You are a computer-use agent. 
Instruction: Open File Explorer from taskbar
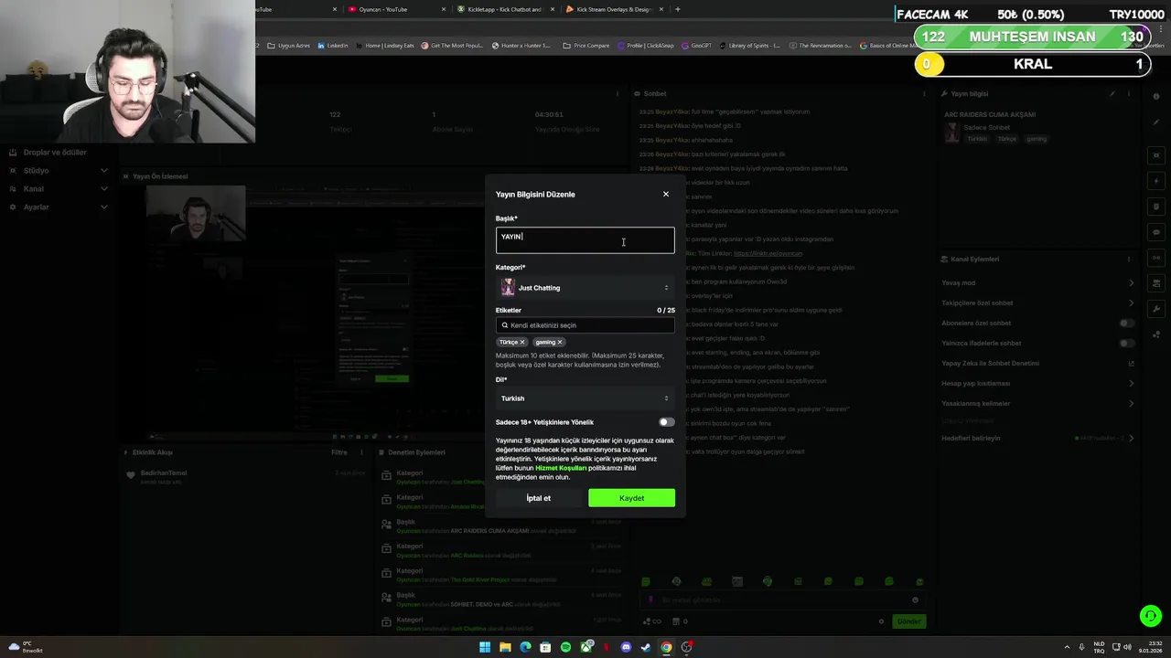[x=505, y=647]
